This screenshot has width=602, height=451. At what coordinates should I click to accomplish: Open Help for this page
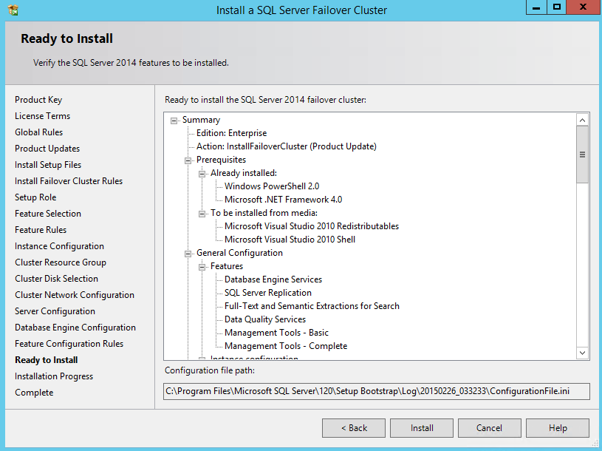point(558,428)
